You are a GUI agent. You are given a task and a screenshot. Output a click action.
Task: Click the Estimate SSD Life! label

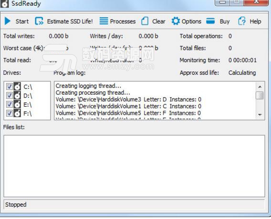(70, 21)
